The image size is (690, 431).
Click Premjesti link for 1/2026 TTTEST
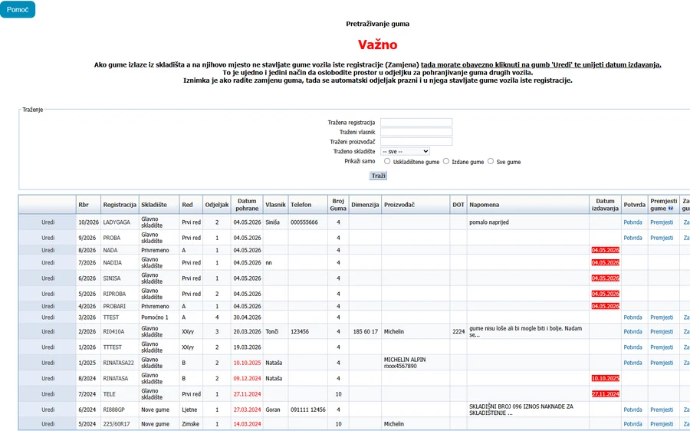662,347
